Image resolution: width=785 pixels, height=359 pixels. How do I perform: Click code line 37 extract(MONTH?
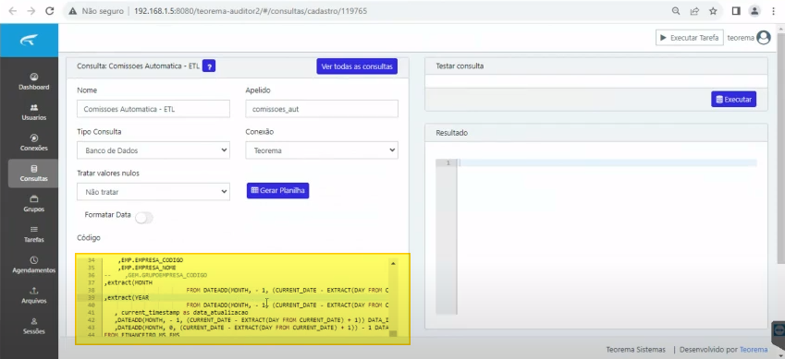coord(129,282)
